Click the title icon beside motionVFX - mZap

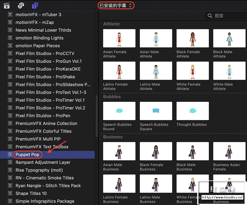point(10,22)
